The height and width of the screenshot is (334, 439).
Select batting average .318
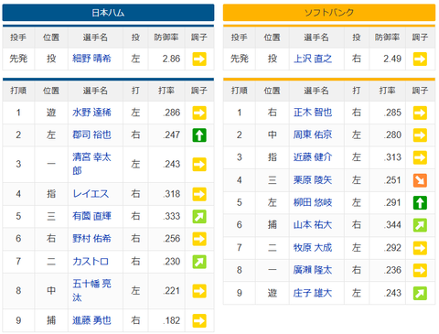tap(172, 194)
